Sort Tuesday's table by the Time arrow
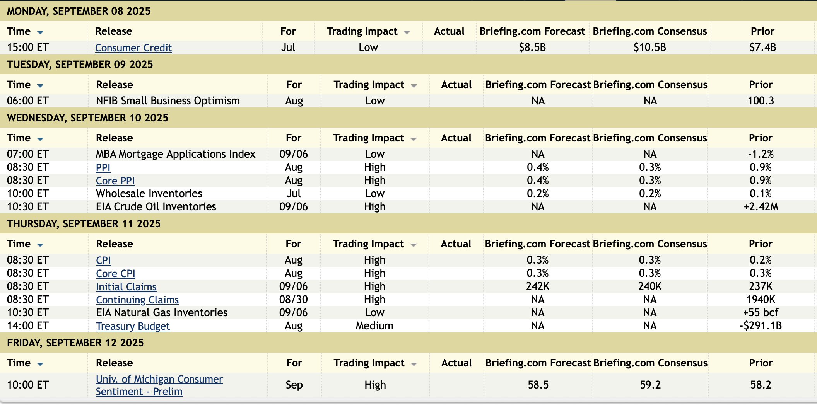 pyautogui.click(x=40, y=85)
